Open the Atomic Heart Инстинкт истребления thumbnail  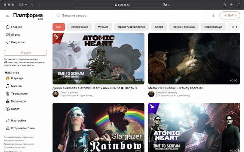[194, 127]
